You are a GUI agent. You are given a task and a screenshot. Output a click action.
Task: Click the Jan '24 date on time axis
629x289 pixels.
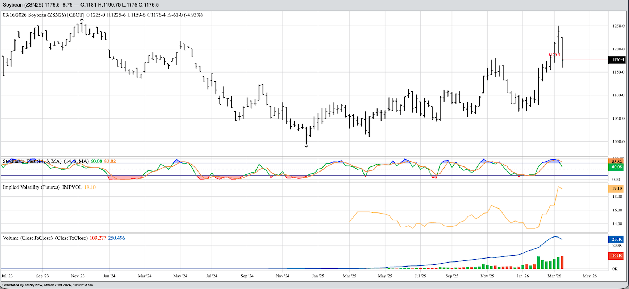coord(109,276)
